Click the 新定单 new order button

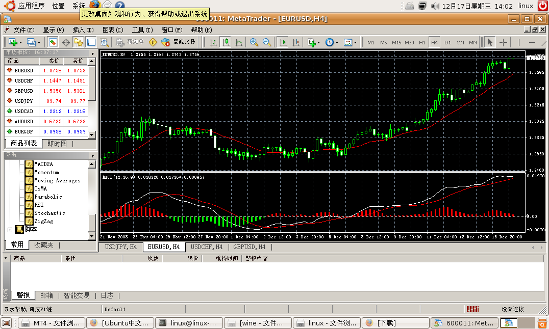tap(130, 42)
